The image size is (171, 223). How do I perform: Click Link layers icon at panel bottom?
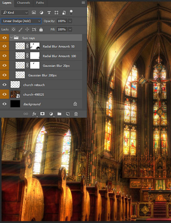pos(26,114)
